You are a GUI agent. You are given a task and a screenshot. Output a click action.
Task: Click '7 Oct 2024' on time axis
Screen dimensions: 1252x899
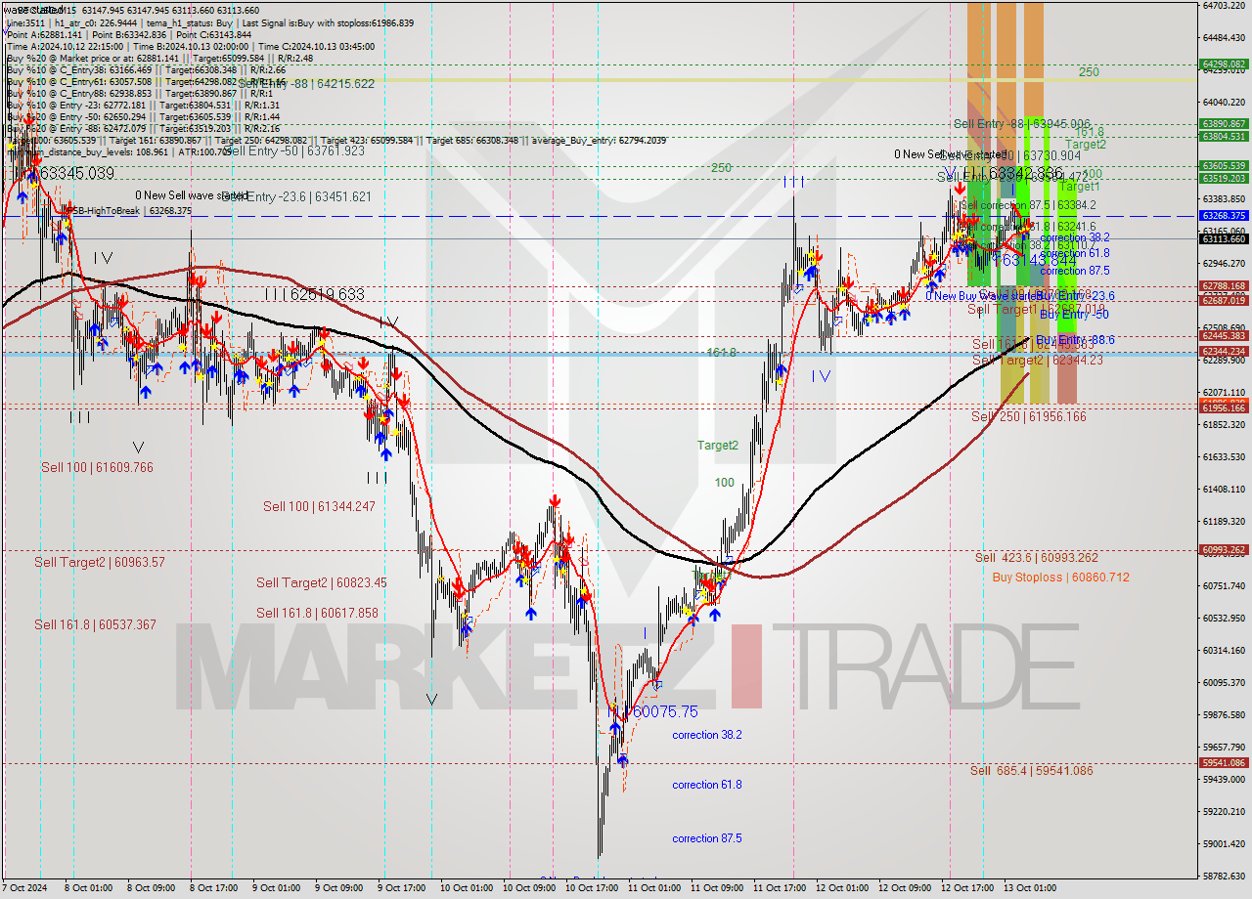(26, 888)
